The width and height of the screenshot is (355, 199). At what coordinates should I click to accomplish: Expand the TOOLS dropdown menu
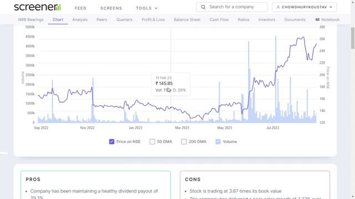[x=146, y=8]
